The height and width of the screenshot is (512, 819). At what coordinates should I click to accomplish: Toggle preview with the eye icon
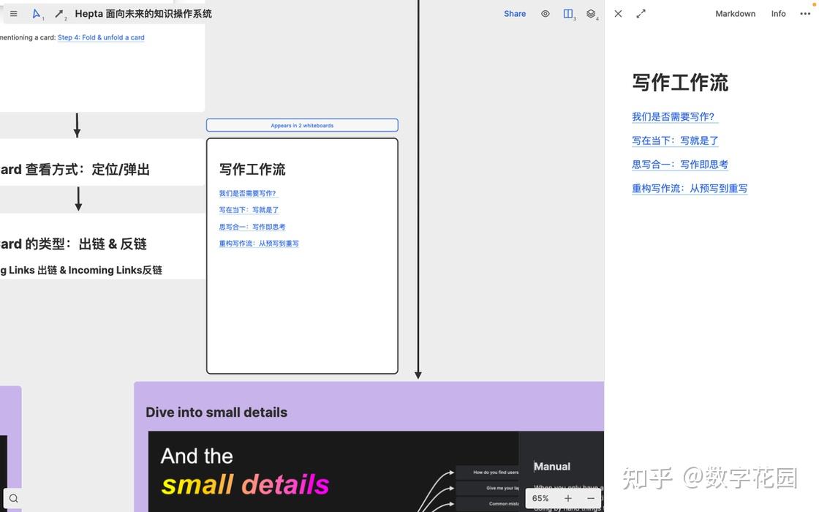point(545,12)
